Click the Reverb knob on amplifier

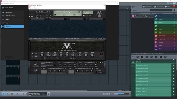coord(86,55)
